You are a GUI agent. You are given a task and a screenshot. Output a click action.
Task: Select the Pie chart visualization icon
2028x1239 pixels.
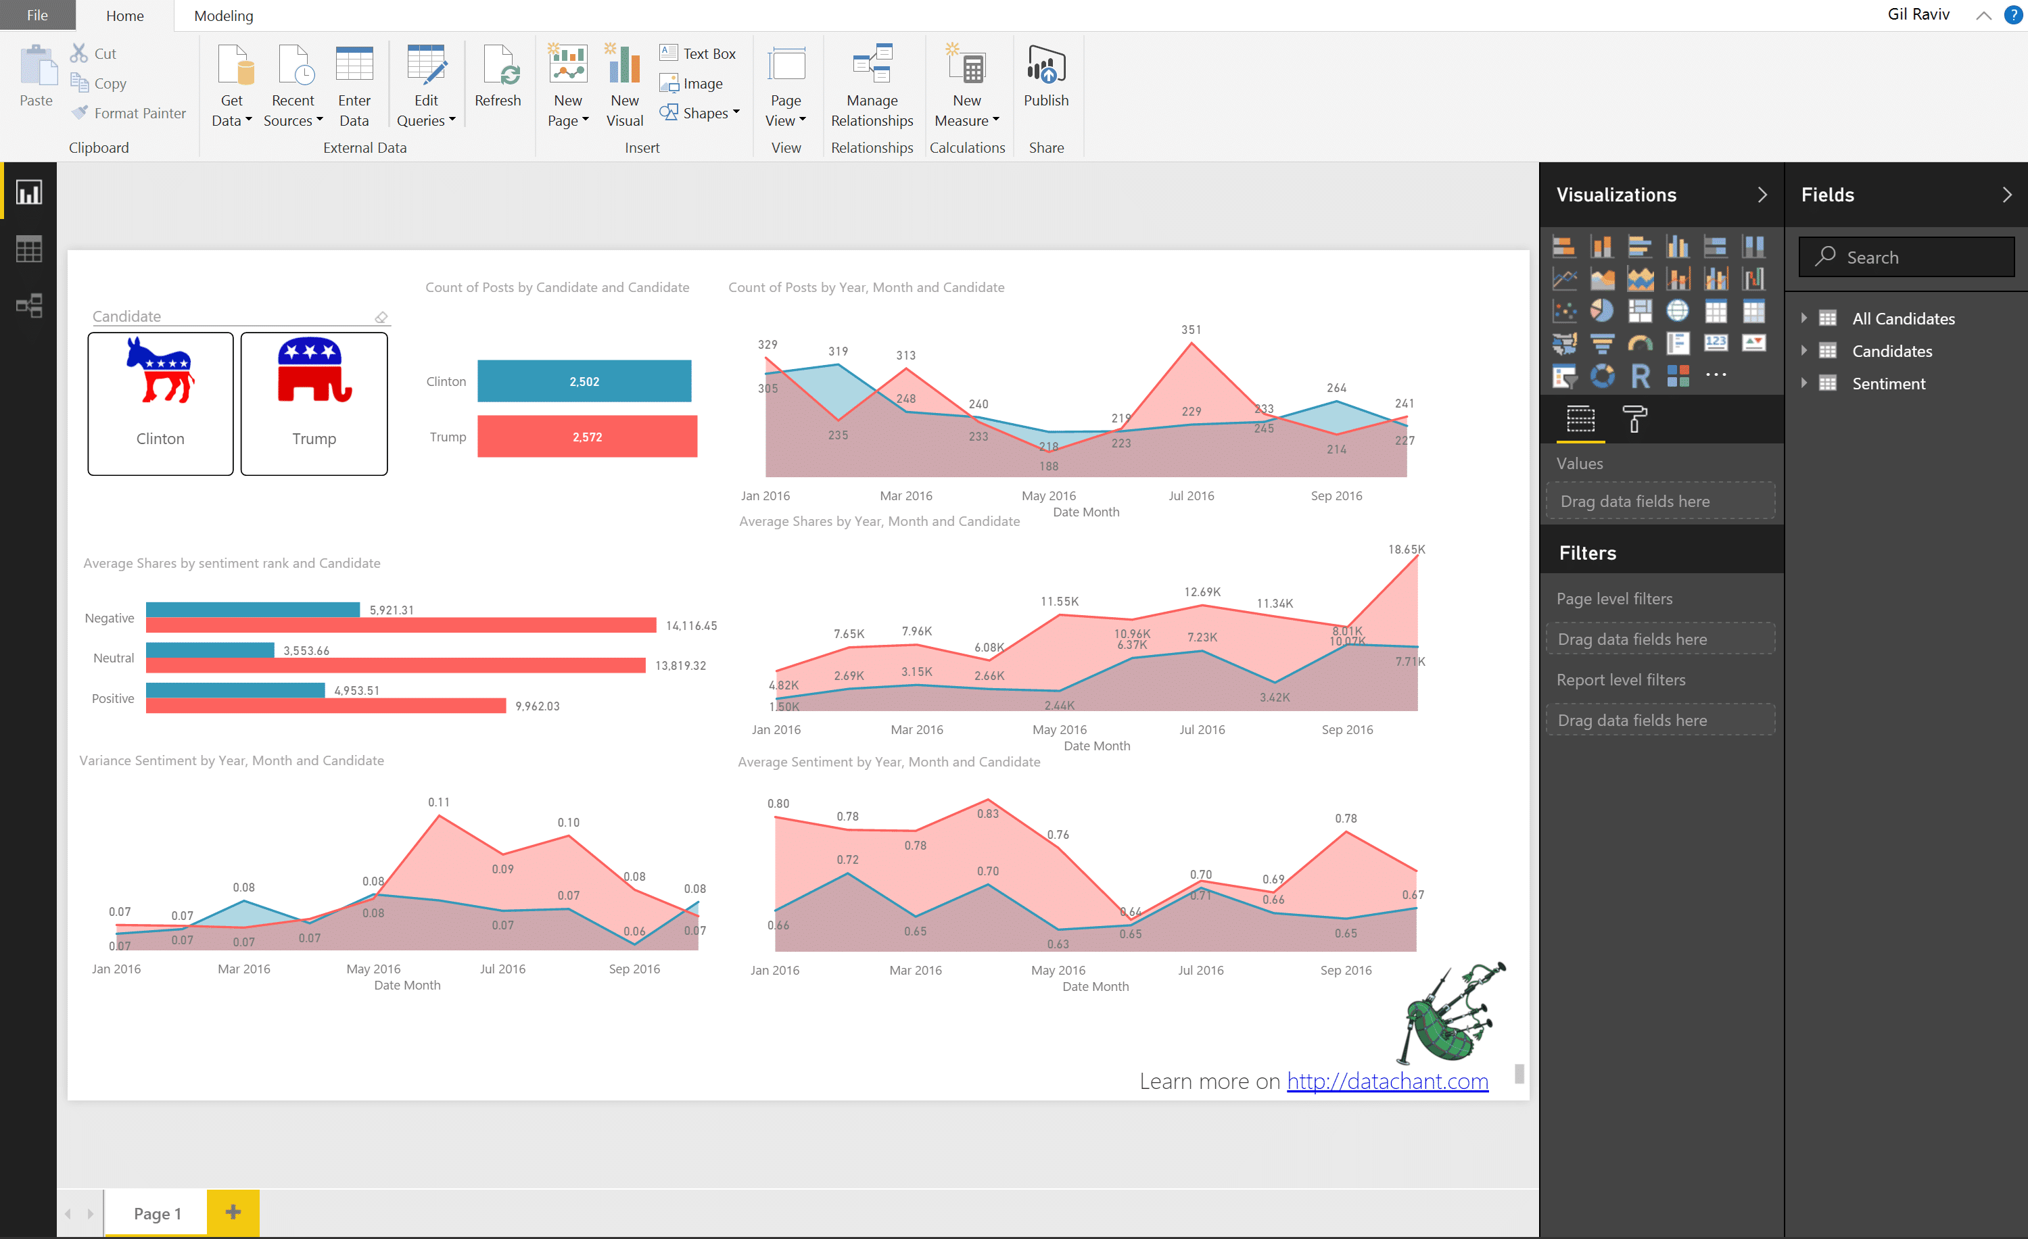click(1602, 310)
